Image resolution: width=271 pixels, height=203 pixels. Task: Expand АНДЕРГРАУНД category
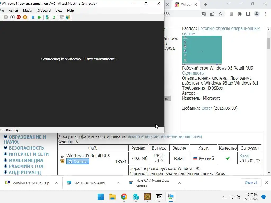tap(6, 172)
